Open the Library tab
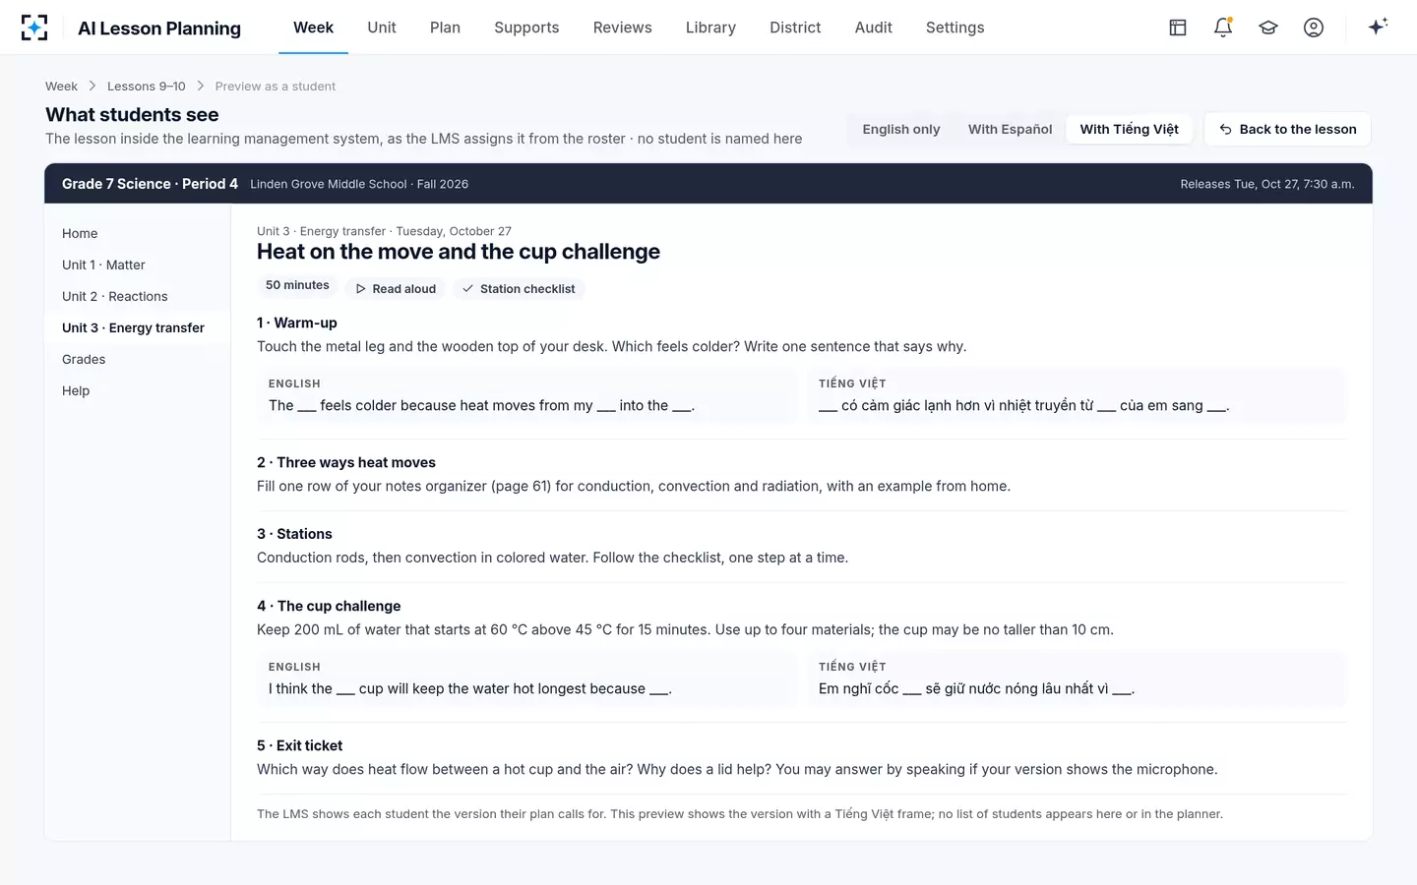This screenshot has height=885, width=1417. point(710,28)
